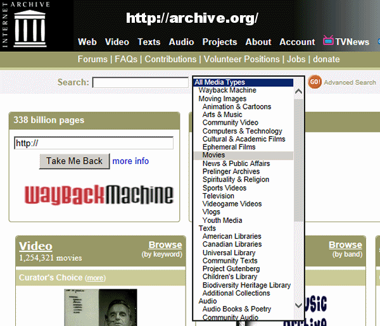Open the Wayback more info link
Screen dimensions: 380x326
coord(130,161)
